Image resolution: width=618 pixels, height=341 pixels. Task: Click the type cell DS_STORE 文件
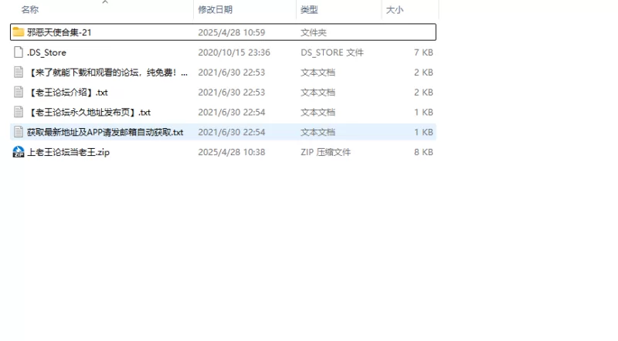pyautogui.click(x=332, y=52)
